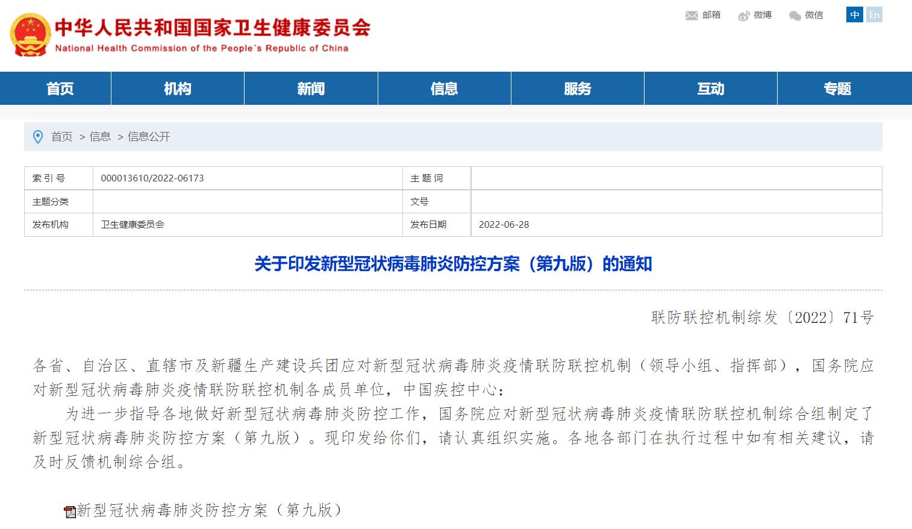This screenshot has width=912, height=529.
Task: Click the PDF attachment icon
Action: click(x=70, y=512)
